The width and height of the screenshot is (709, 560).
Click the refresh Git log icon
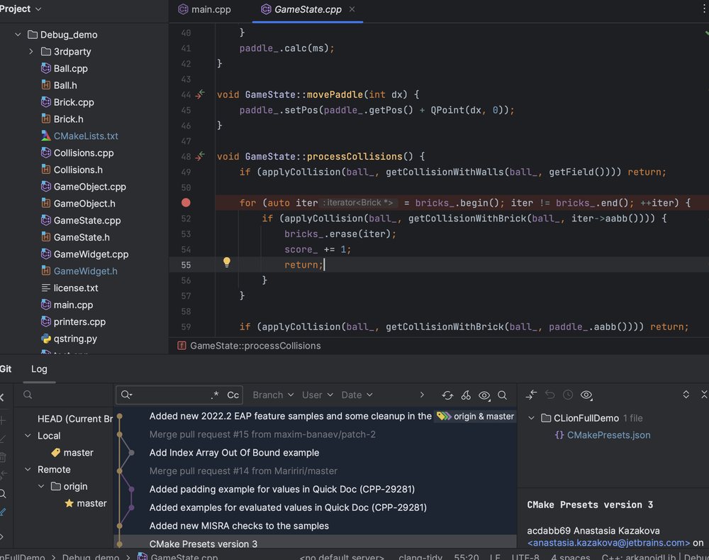pyautogui.click(x=447, y=395)
